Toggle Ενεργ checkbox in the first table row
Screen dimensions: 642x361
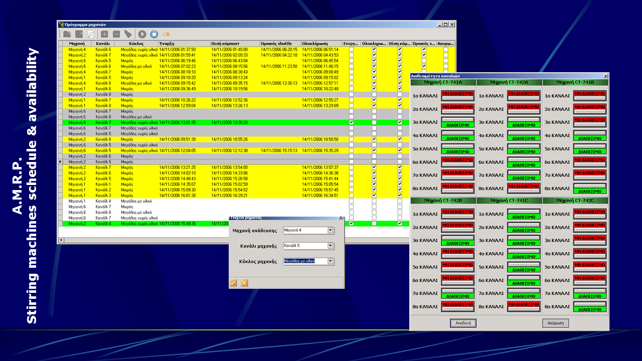click(x=351, y=50)
